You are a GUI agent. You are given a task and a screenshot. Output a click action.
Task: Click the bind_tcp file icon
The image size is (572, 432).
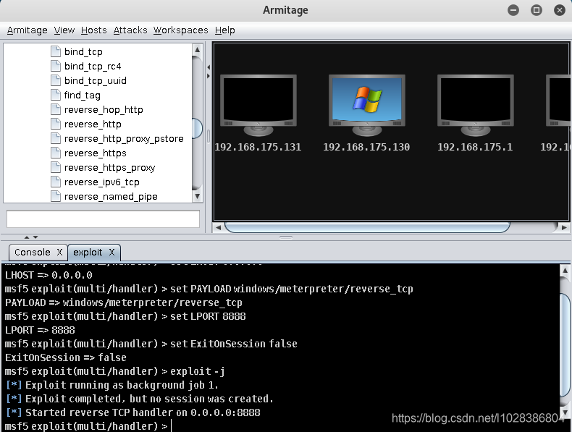pyautogui.click(x=56, y=51)
